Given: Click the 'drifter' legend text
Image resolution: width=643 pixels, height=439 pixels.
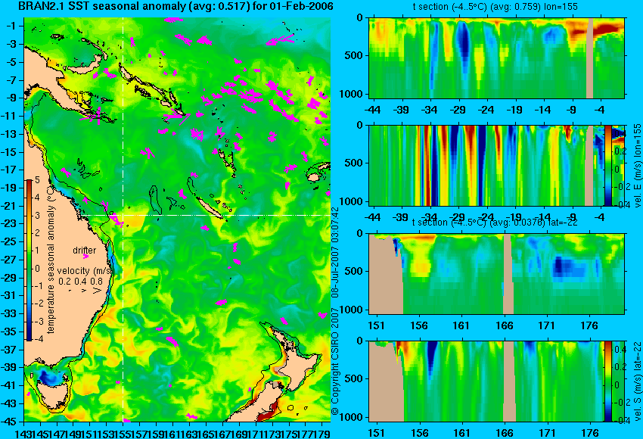Looking at the screenshot, I should [x=85, y=251].
